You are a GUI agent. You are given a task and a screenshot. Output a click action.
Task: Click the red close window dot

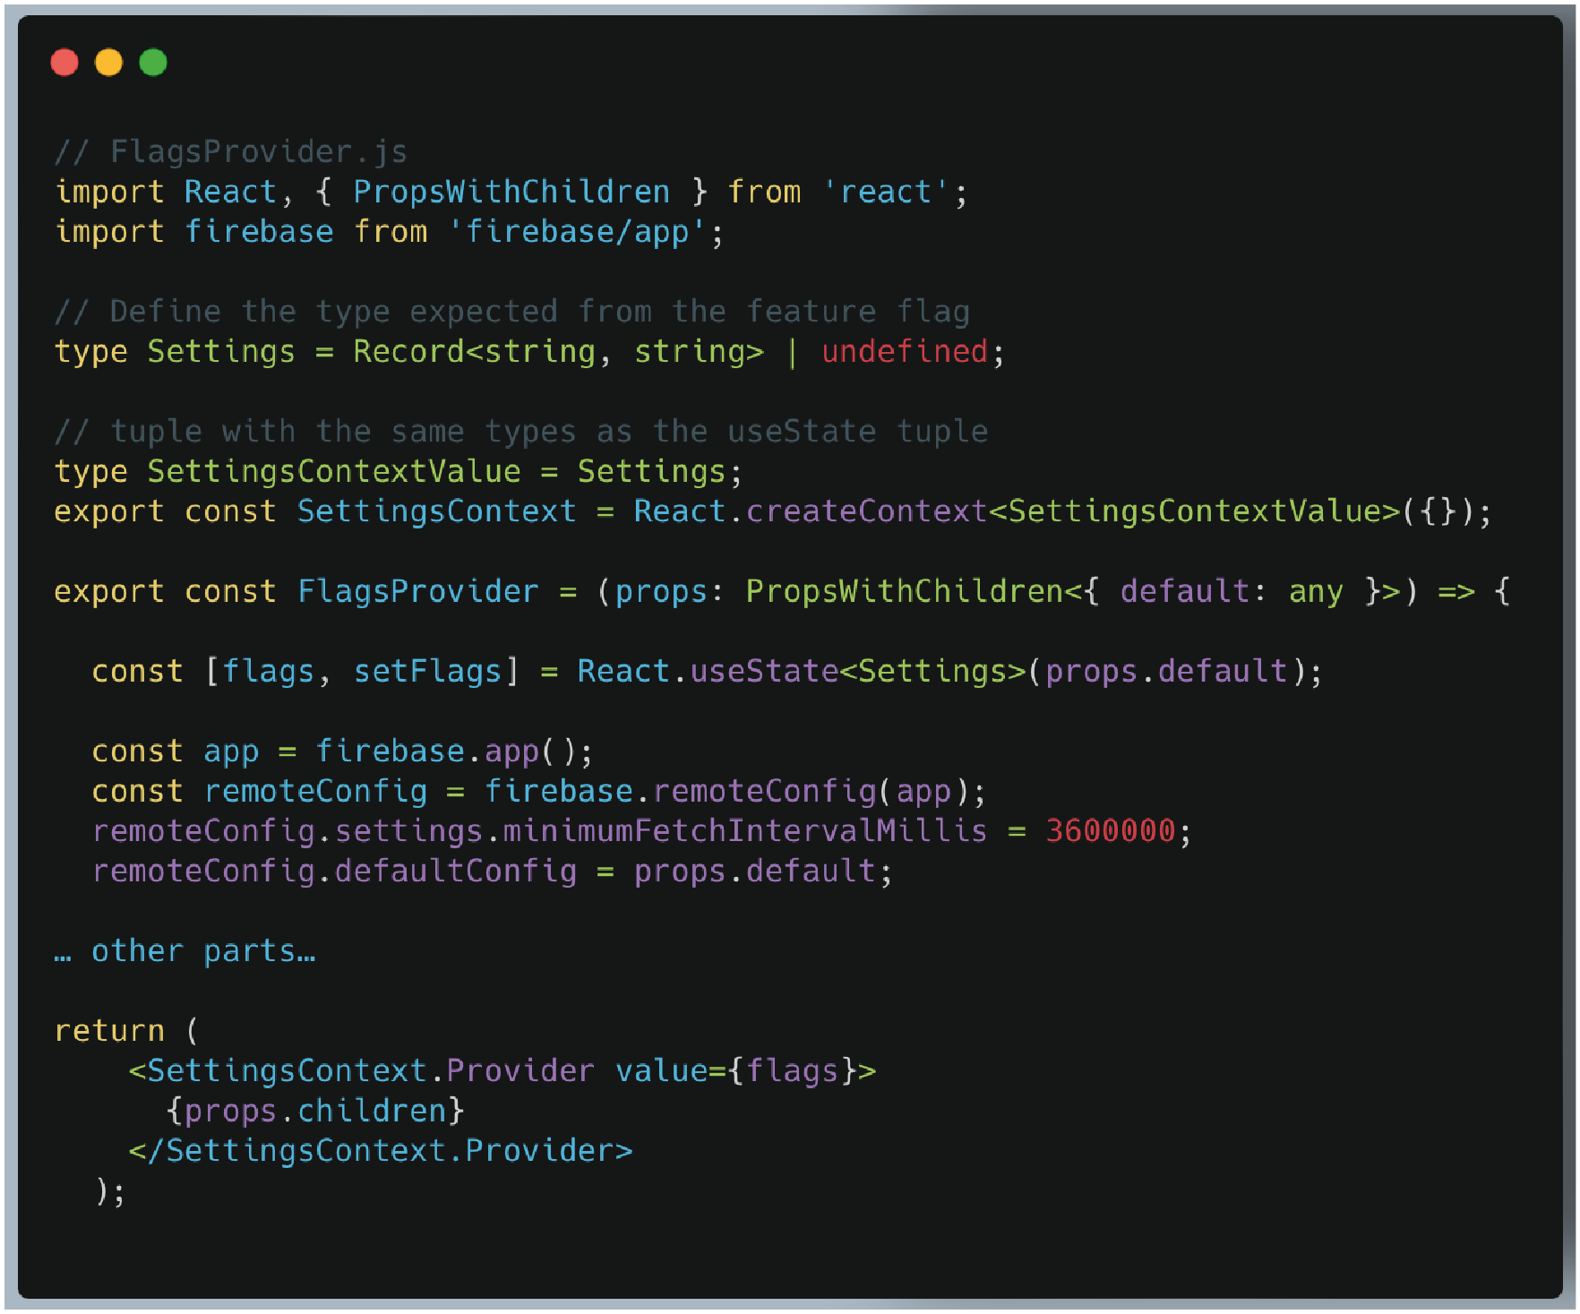(64, 63)
